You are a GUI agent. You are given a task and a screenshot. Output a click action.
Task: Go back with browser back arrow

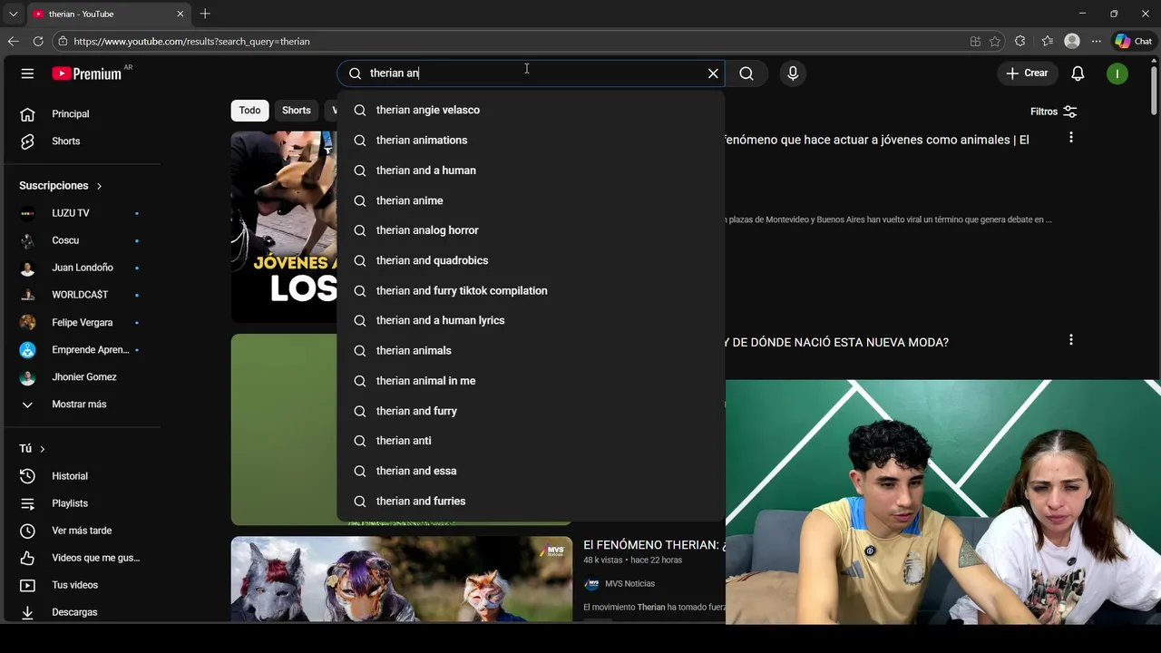click(x=13, y=41)
